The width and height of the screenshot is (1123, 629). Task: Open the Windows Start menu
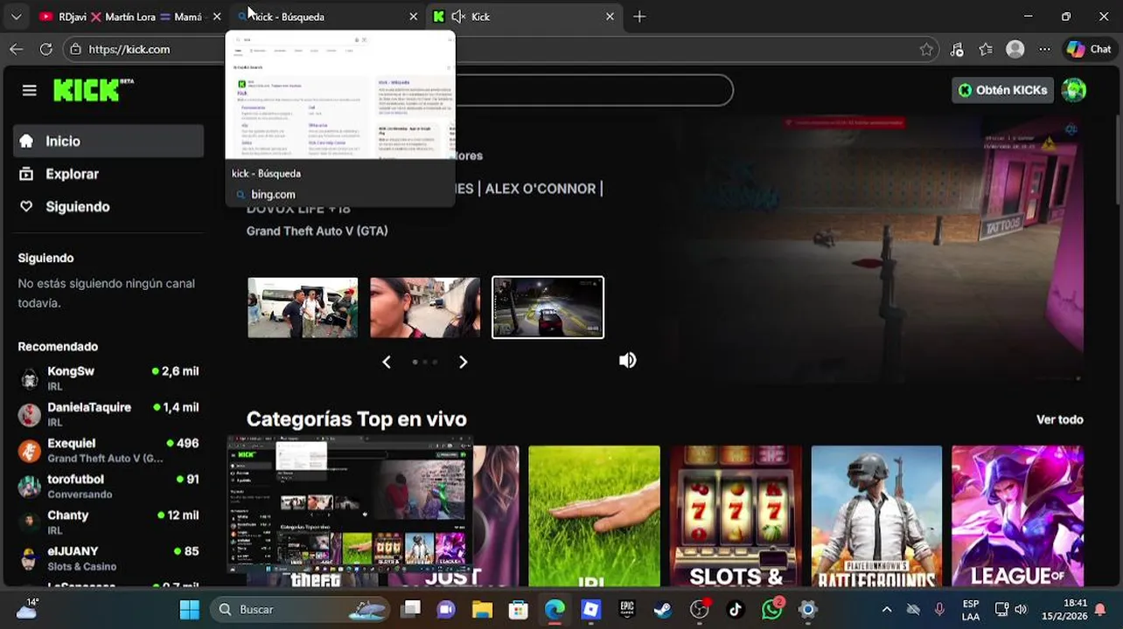189,610
